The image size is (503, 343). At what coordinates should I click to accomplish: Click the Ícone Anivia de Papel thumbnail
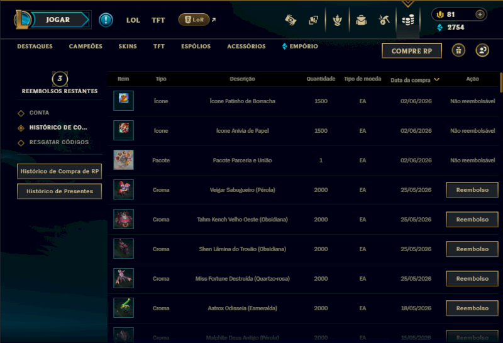tap(123, 130)
